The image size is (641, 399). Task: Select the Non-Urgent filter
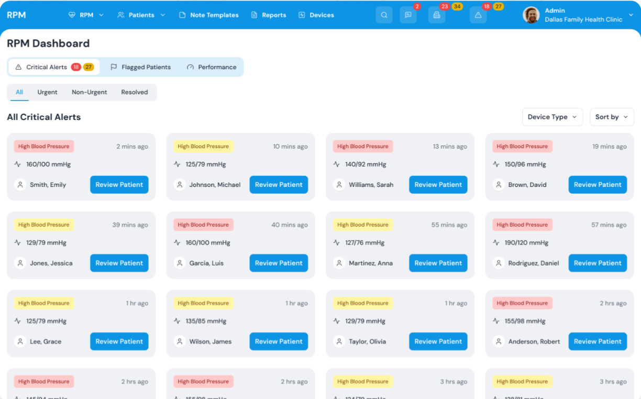pos(89,92)
